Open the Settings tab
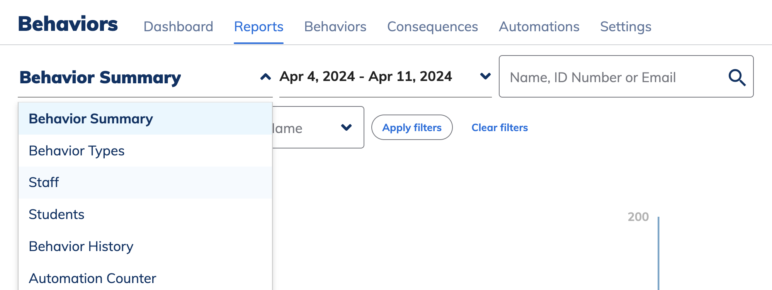The height and width of the screenshot is (290, 772). [x=625, y=27]
